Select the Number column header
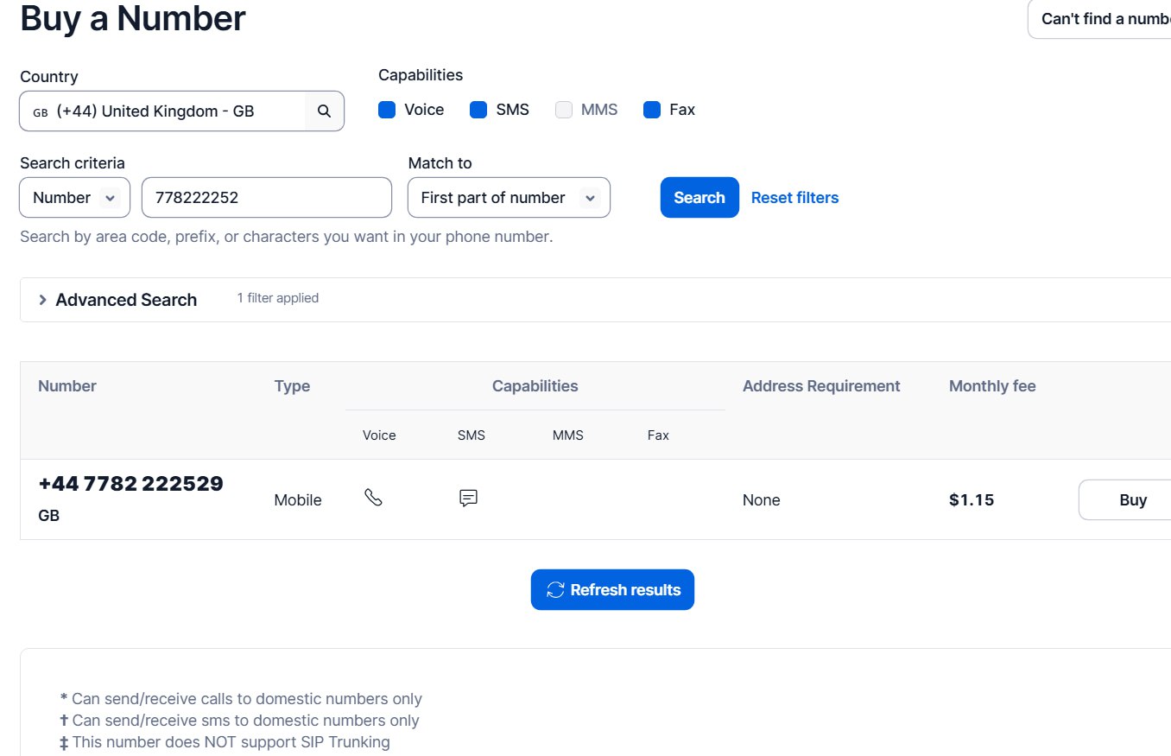1171x756 pixels. (67, 386)
